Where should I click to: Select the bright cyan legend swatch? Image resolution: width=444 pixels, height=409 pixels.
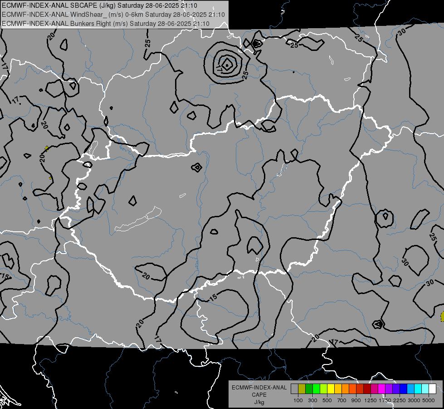[418, 389]
